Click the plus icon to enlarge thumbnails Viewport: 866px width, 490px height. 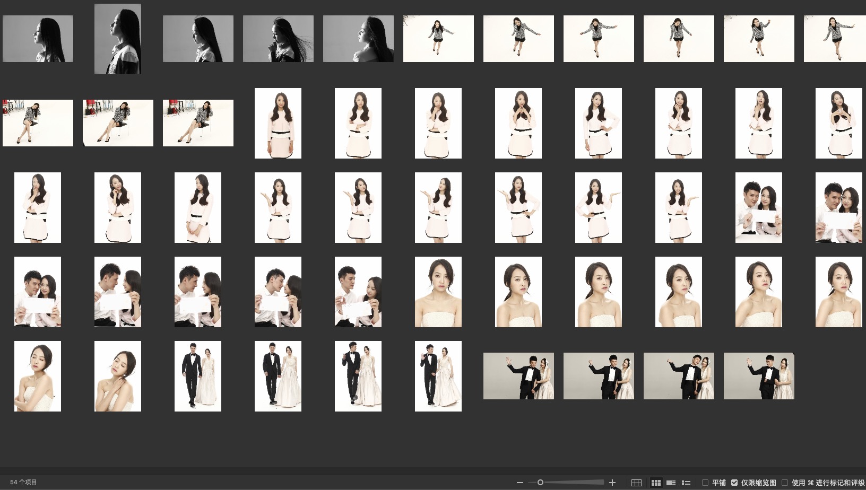(612, 483)
